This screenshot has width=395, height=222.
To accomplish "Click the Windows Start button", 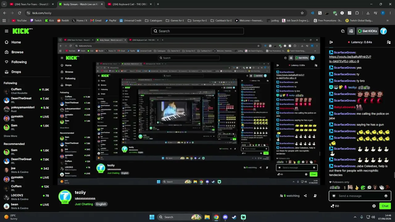I will coord(152,217).
